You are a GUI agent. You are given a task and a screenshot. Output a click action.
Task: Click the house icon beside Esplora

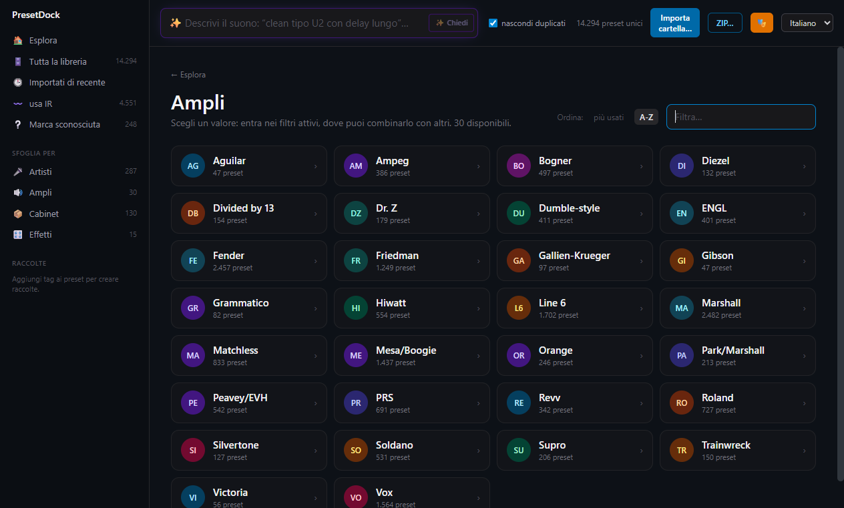pyautogui.click(x=18, y=41)
